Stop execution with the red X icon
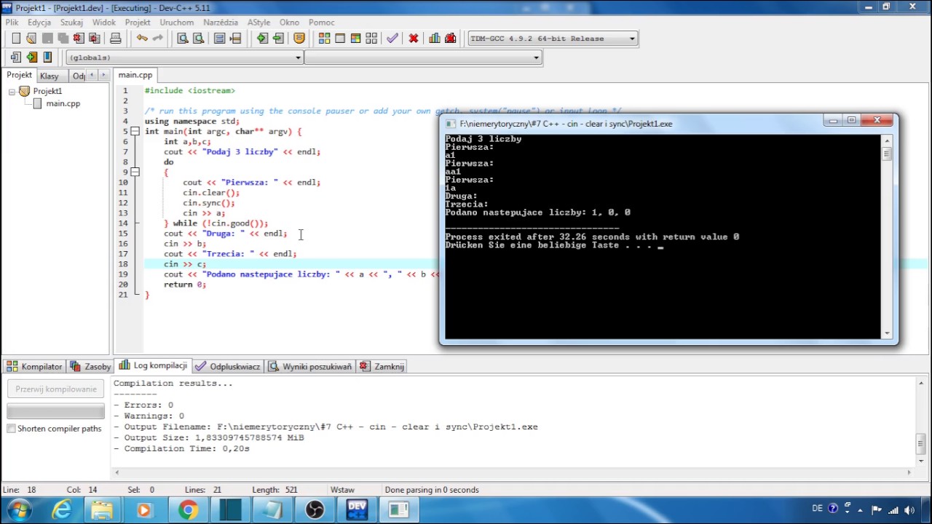 coord(414,39)
